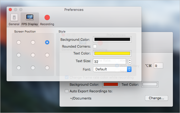Select top-left screen position radio
Viewport: 180px width, 113px height.
coord(19,42)
